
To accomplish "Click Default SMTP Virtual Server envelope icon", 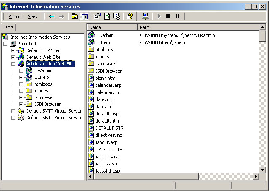I will pos(21,111).
